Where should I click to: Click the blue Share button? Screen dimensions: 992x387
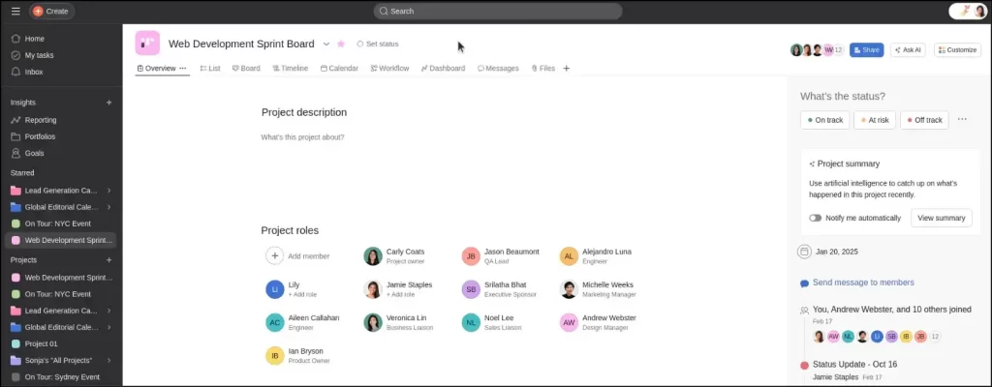[866, 49]
